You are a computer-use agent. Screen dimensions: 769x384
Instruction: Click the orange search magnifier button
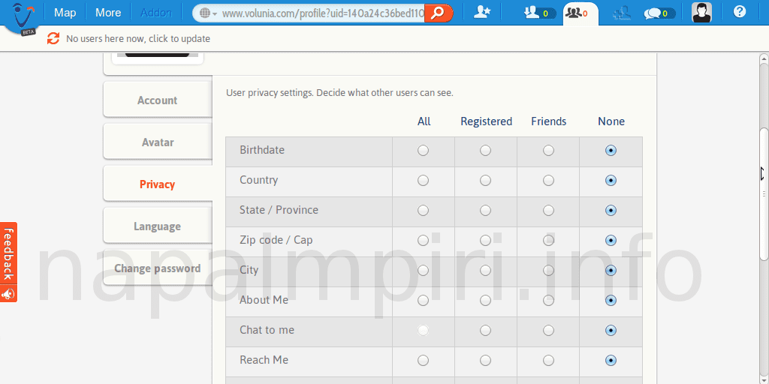(439, 13)
